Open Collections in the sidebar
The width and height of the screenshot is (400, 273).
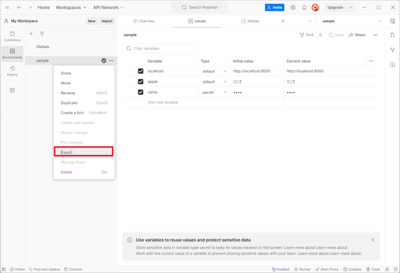12,36
